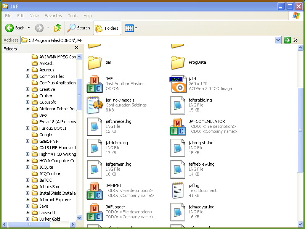Click the folder tree vertical scrollbar thumb
Viewport: 305px width, 229px height.
[79, 95]
